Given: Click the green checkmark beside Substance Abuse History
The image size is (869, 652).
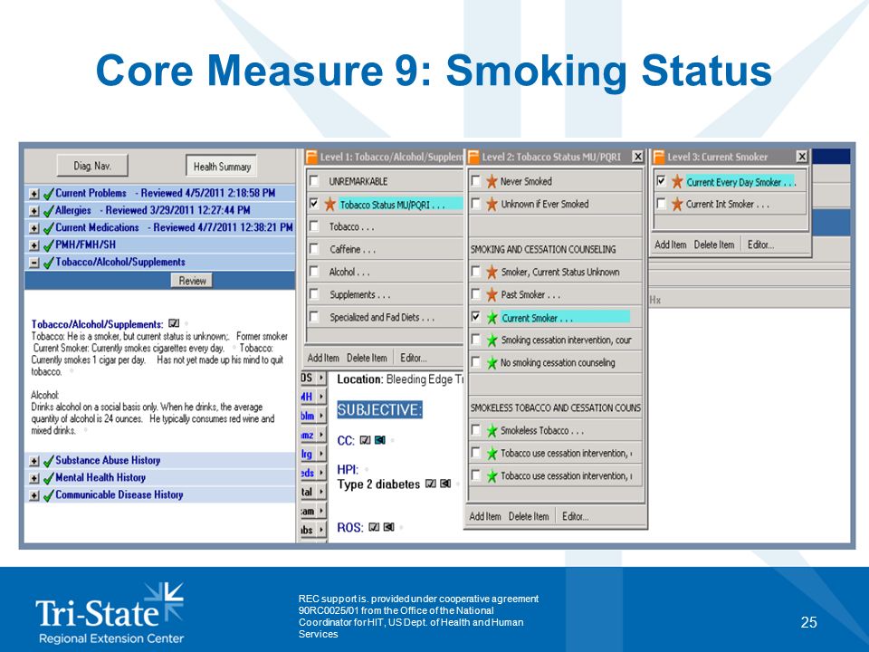Looking at the screenshot, I should [48, 461].
